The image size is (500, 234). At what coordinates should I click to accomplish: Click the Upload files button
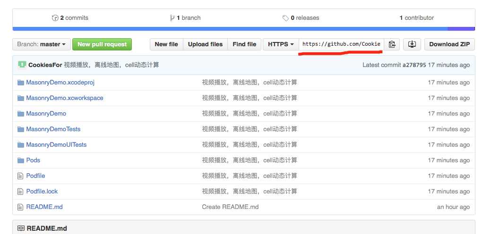pyautogui.click(x=206, y=44)
